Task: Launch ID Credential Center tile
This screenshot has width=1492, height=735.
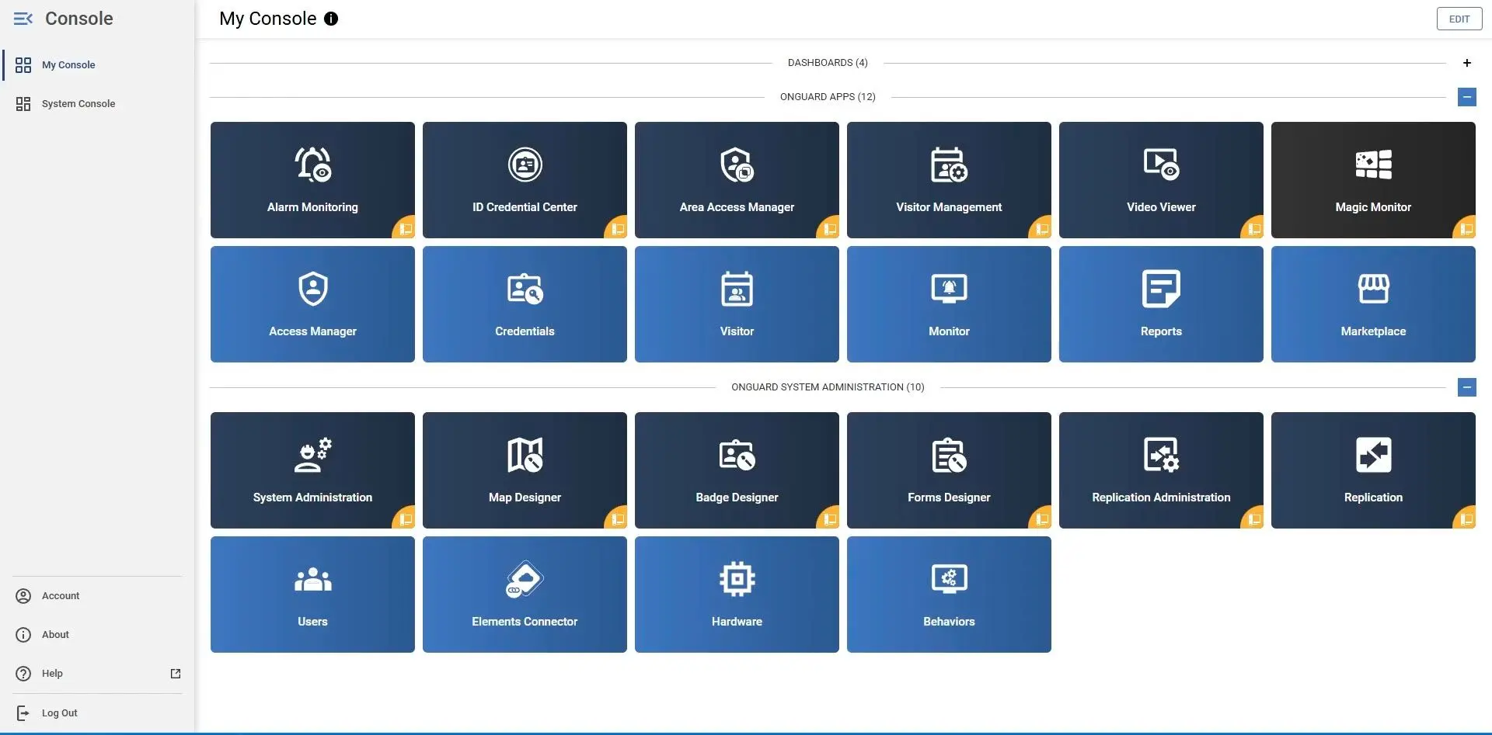Action: click(x=525, y=180)
